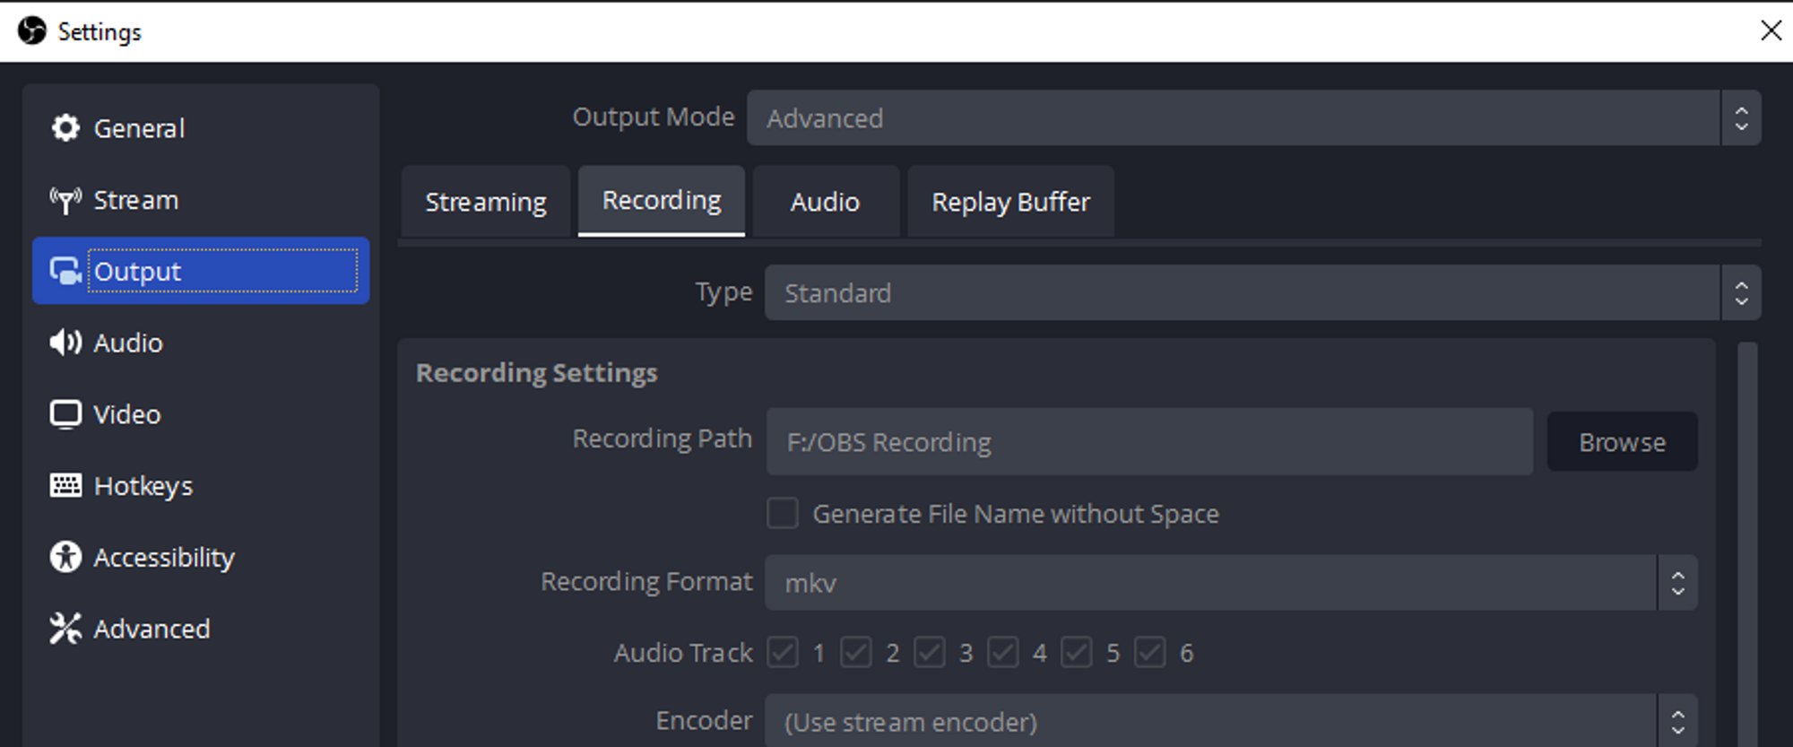Toggle Generate File Name without Space
The image size is (1793, 747).
(x=783, y=513)
